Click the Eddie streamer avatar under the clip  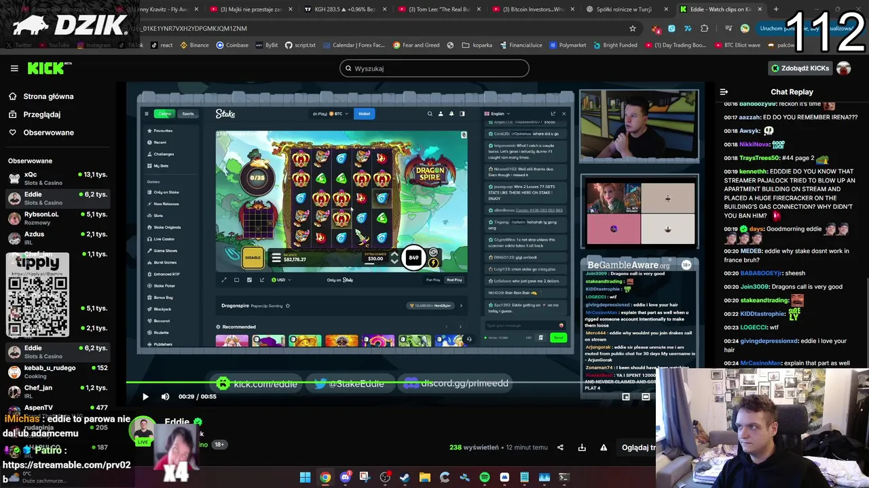[143, 432]
